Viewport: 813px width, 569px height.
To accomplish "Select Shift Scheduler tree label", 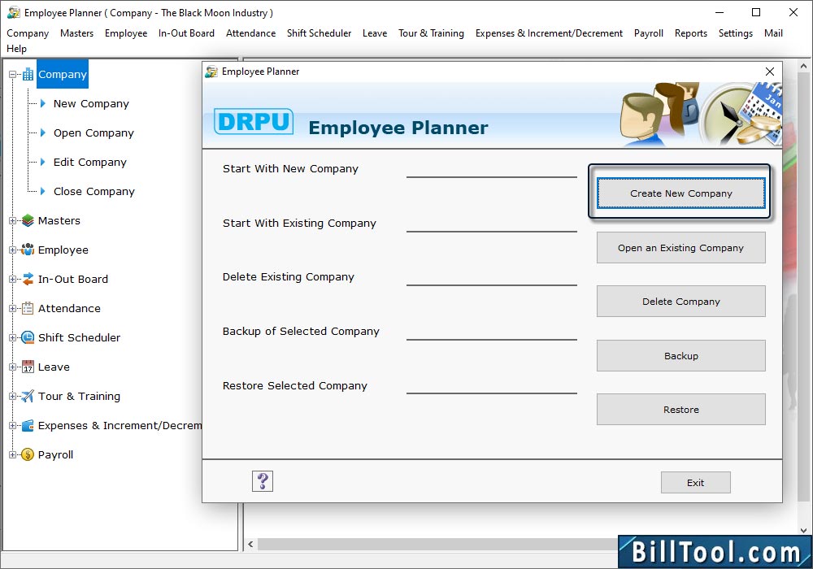I will pos(79,338).
